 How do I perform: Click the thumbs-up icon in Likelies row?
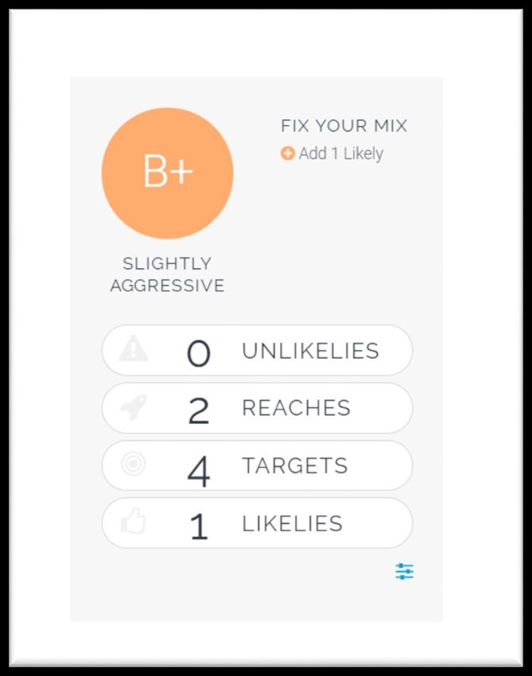[134, 521]
